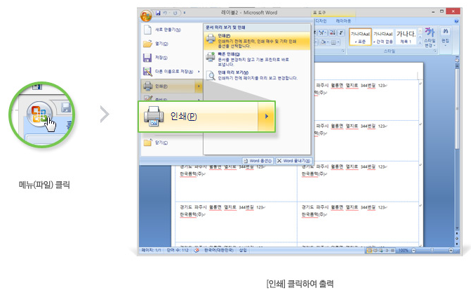Open the 편집 editing dropdown

tap(446, 38)
